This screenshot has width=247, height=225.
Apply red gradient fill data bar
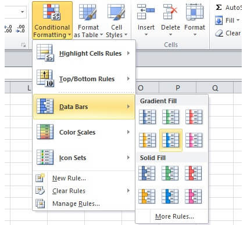[x=194, y=117]
